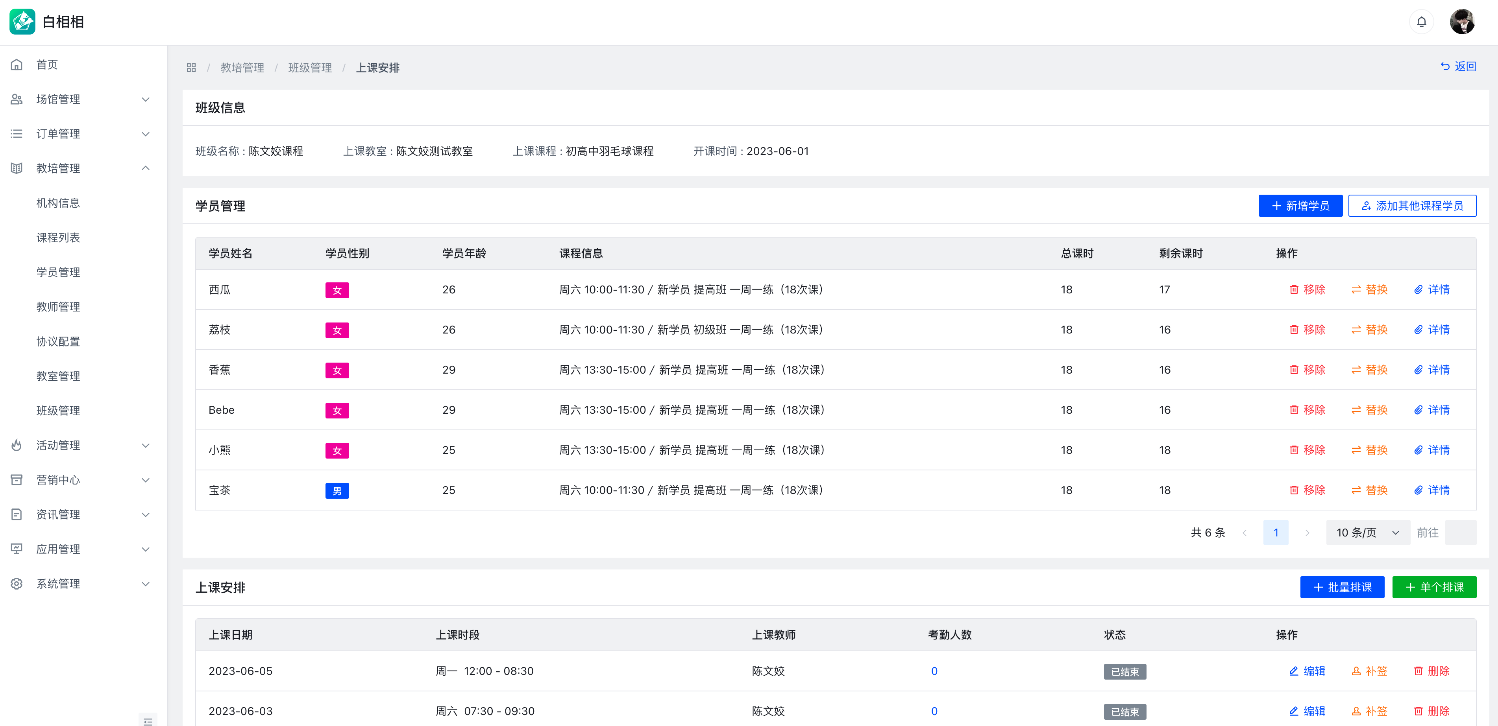View 详情 for student 宝茶
The height and width of the screenshot is (726, 1498).
[1432, 490]
